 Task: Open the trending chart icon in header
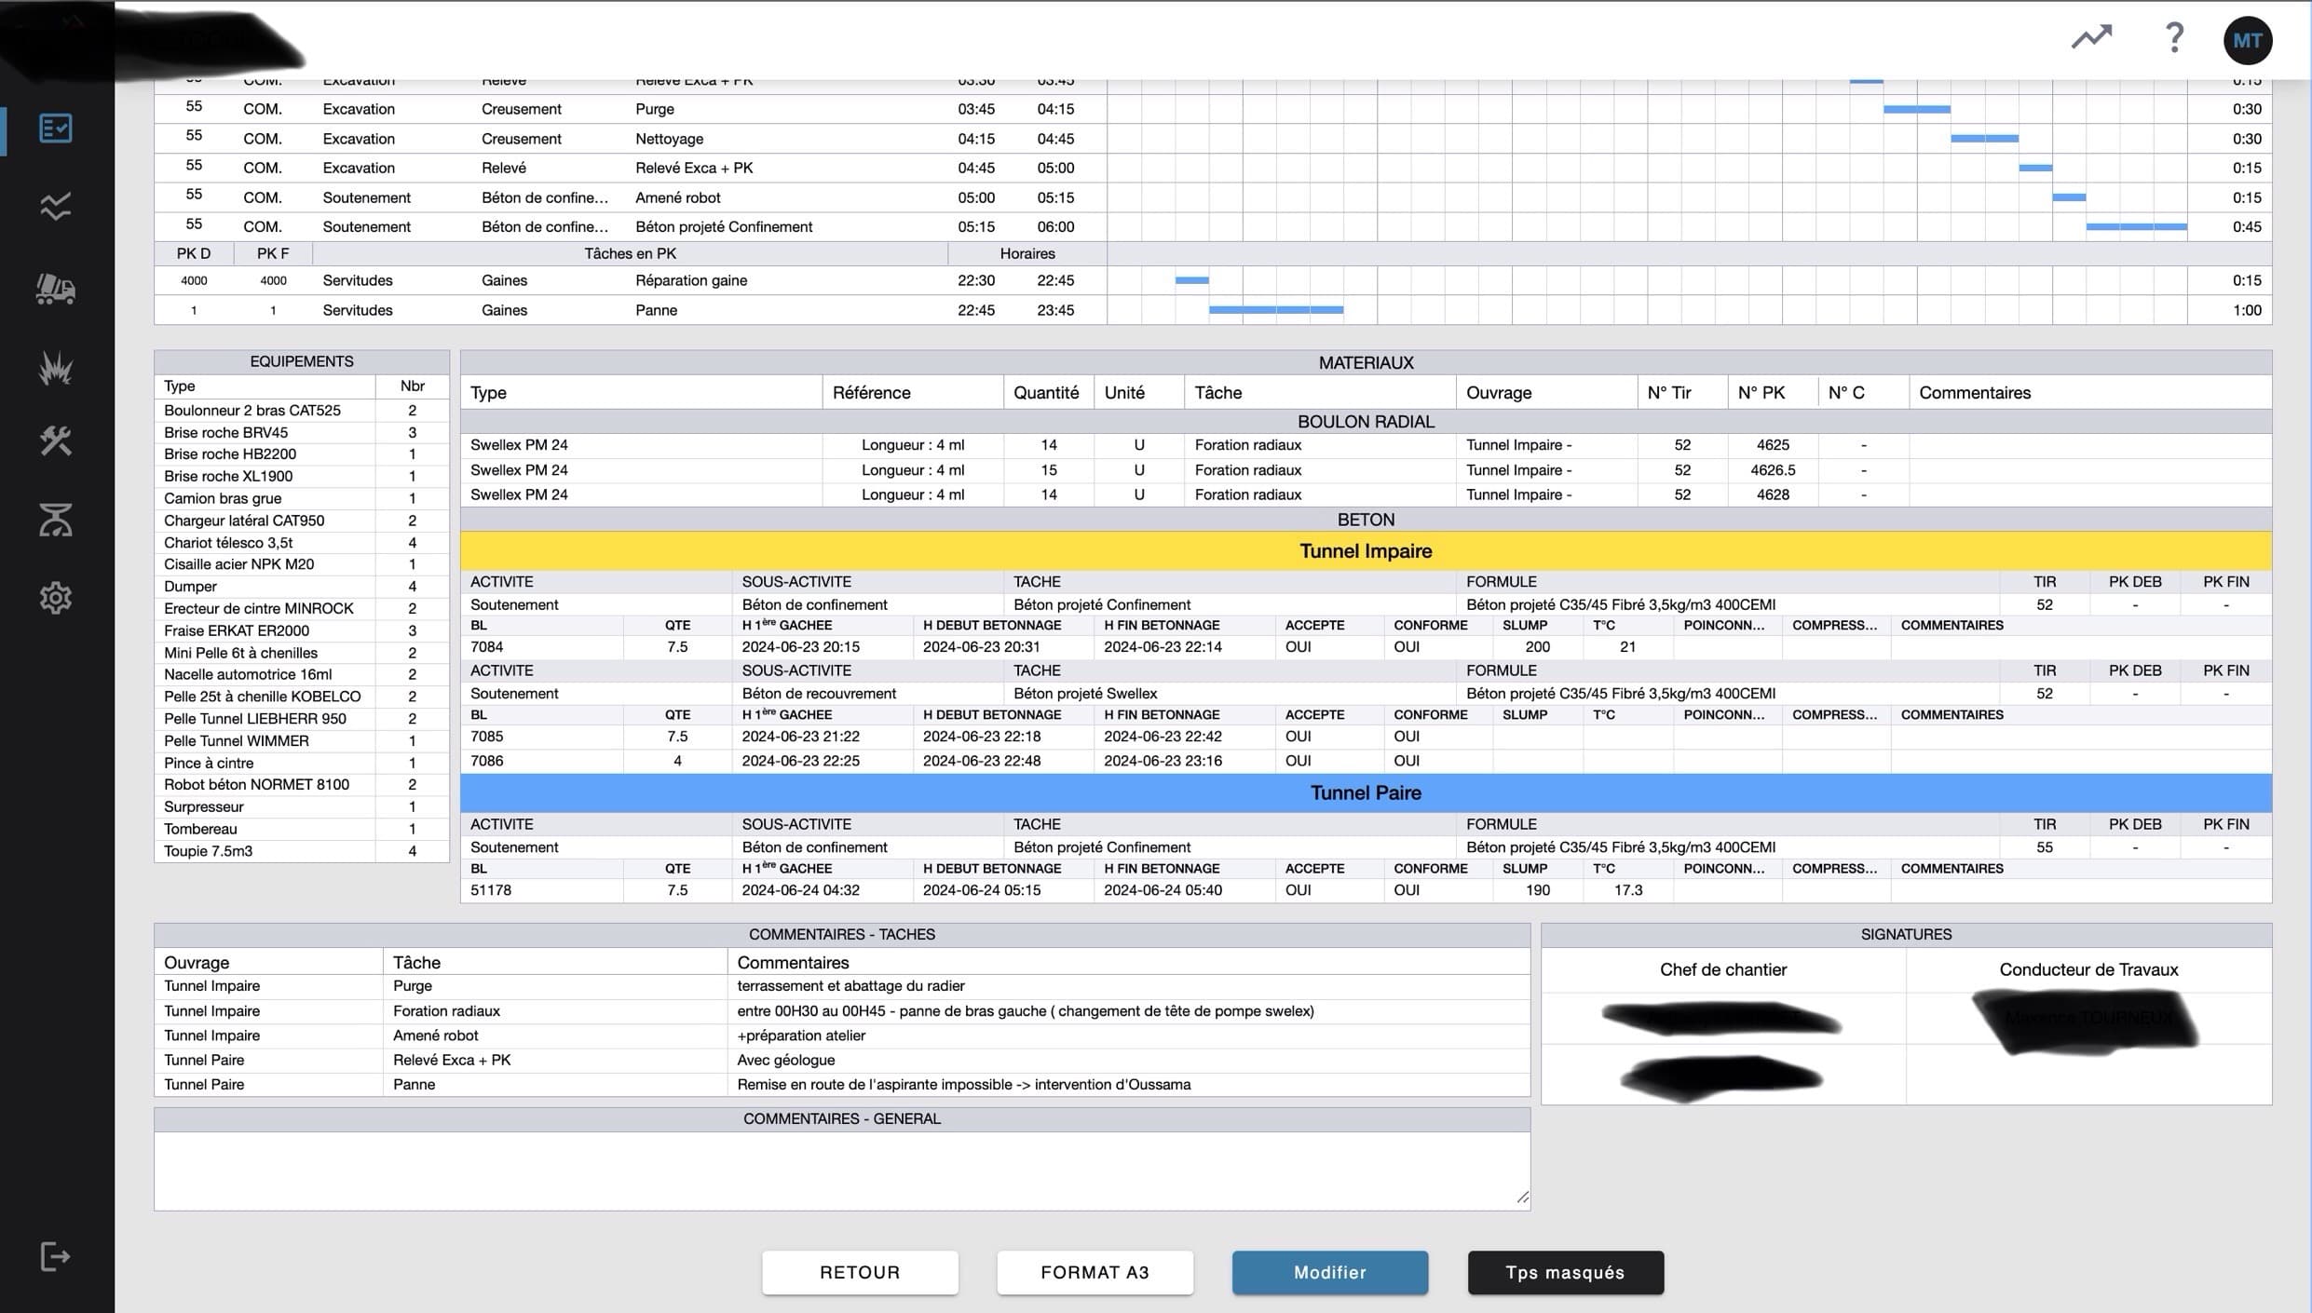(2091, 38)
